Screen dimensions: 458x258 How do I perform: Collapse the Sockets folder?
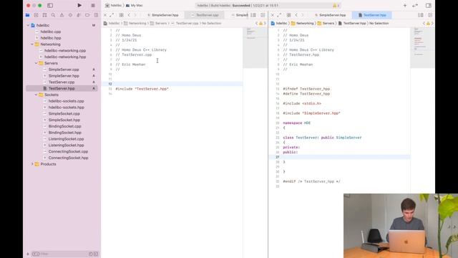36,95
